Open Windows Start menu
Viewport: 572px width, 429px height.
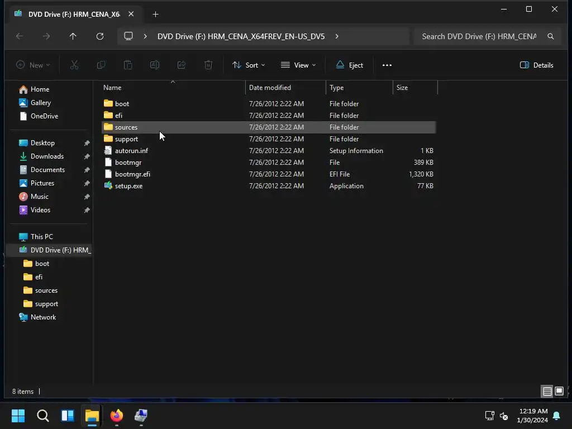coord(18,416)
